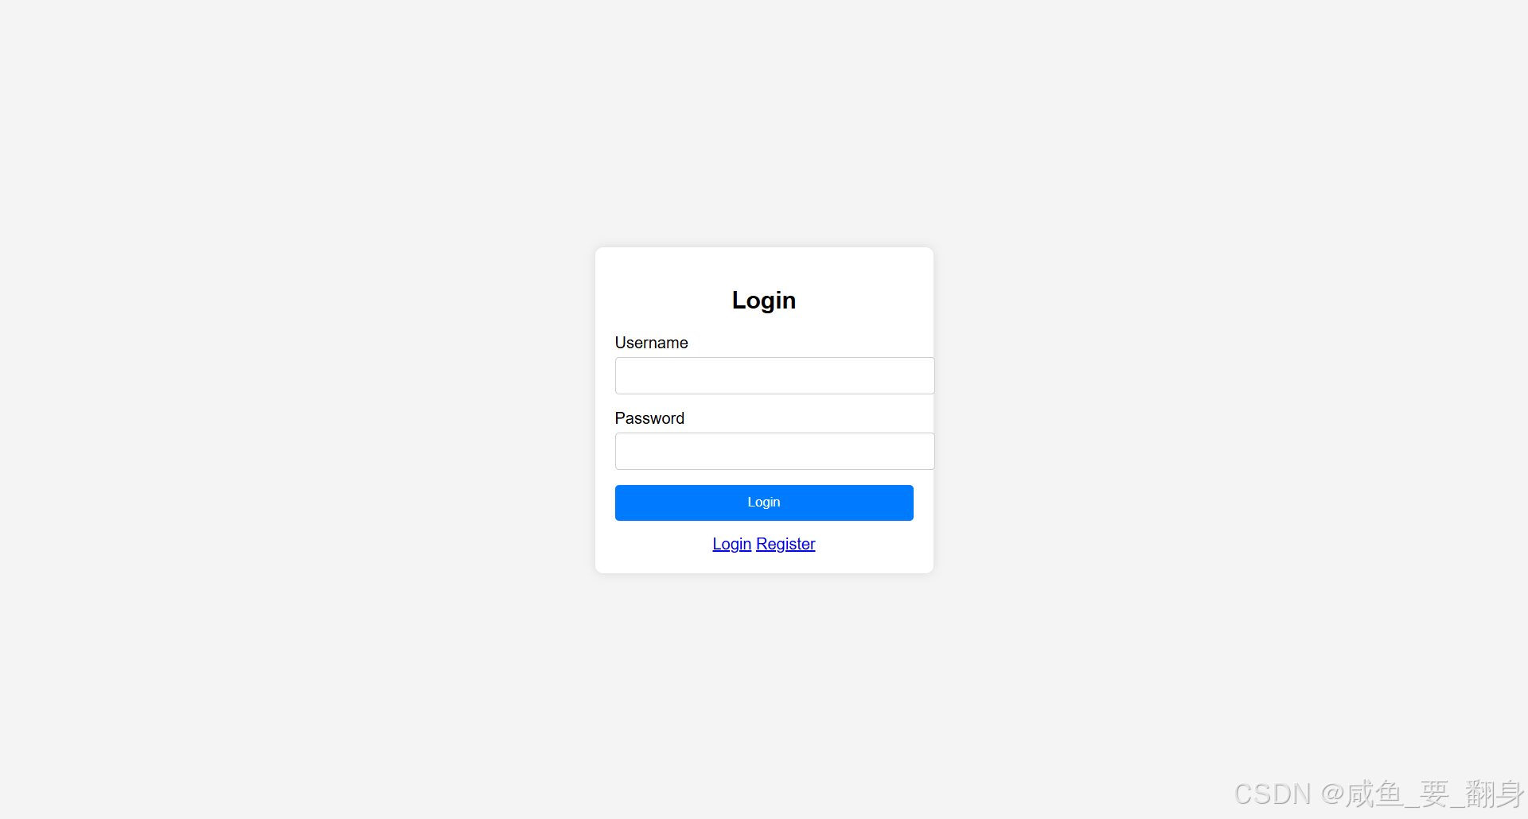Click the right end of Password field
Viewport: 1528px width, 819px height.
click(x=923, y=451)
